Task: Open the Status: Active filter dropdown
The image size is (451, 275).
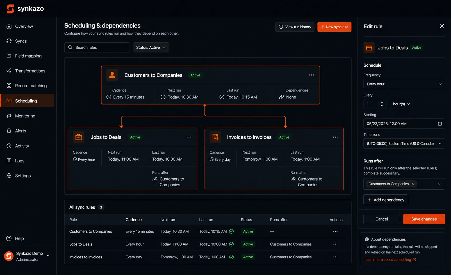Action: coord(151,47)
